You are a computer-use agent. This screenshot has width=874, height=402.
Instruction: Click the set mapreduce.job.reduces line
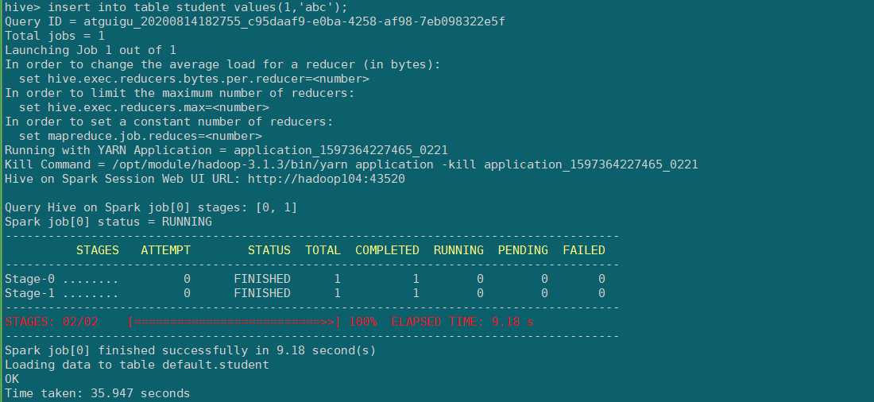[141, 136]
